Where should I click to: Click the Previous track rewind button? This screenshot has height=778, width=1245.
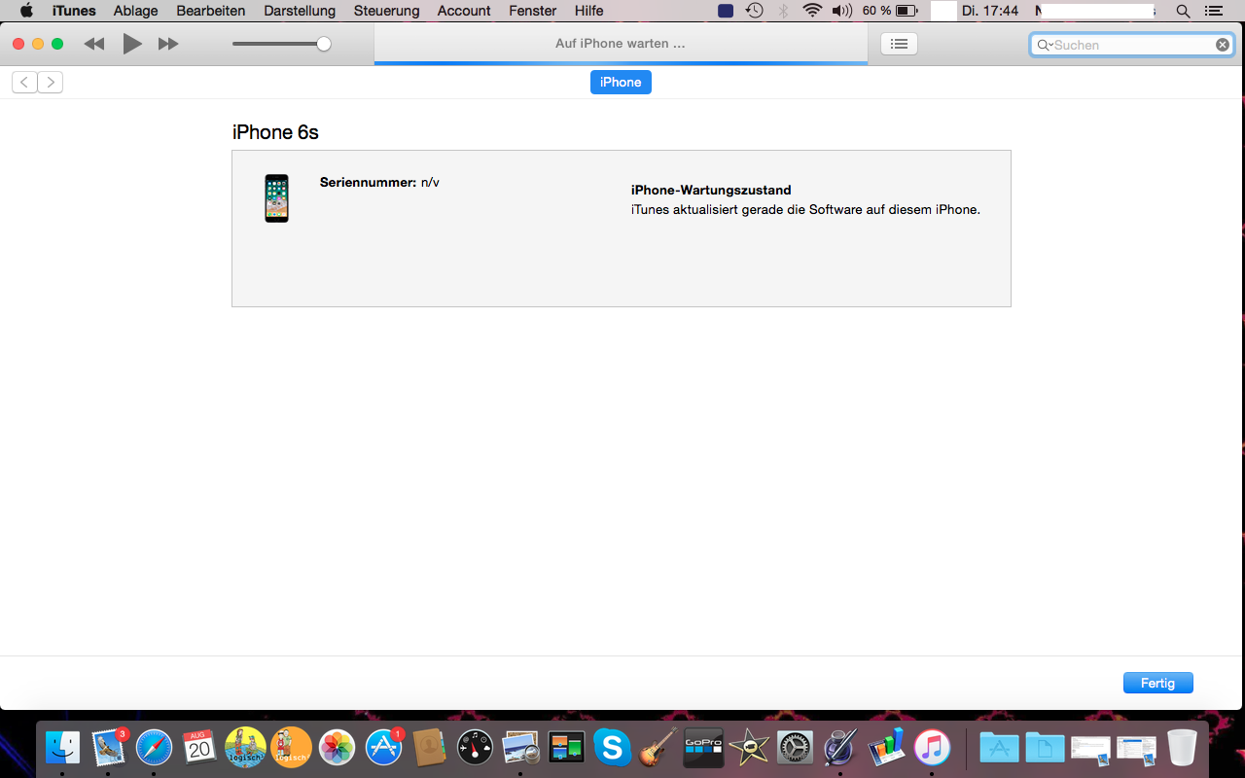point(94,44)
